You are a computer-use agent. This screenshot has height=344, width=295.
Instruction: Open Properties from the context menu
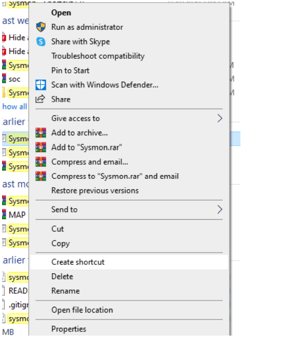point(129,329)
